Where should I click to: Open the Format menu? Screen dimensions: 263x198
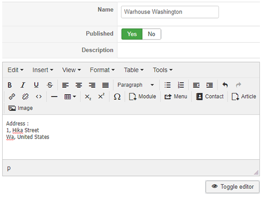[103, 70]
